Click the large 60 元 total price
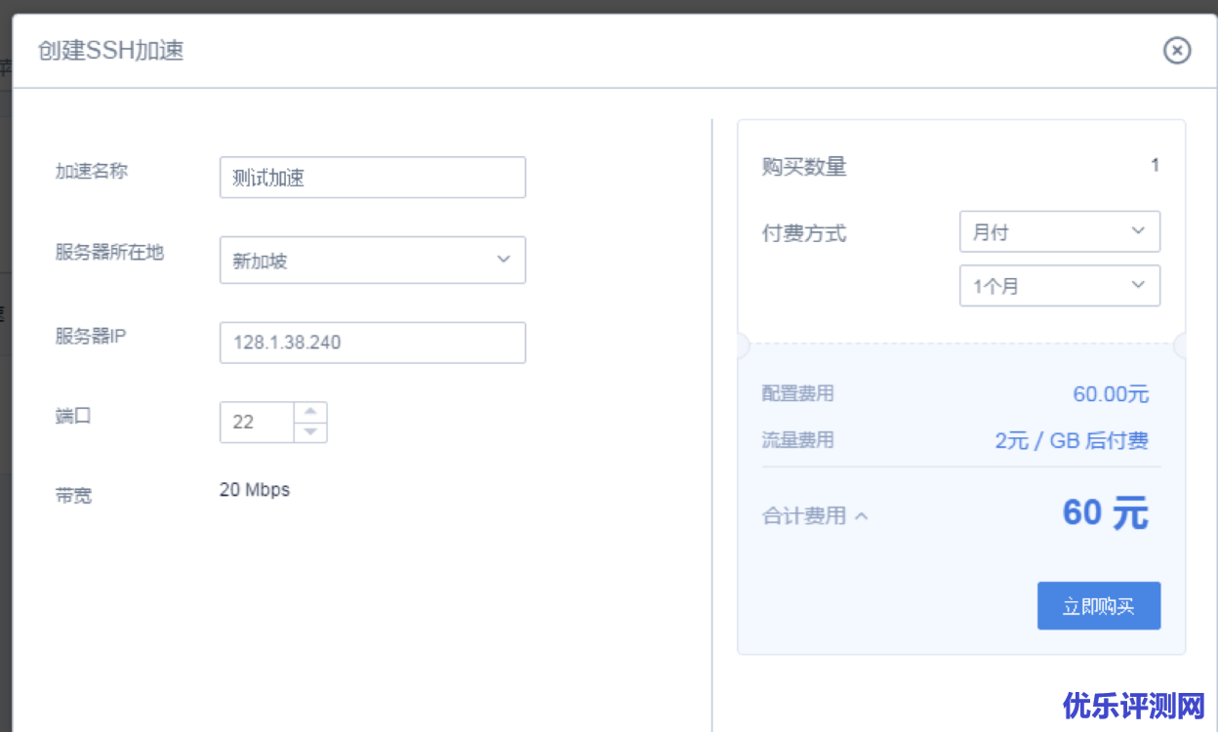This screenshot has height=732, width=1218. pyautogui.click(x=1105, y=513)
